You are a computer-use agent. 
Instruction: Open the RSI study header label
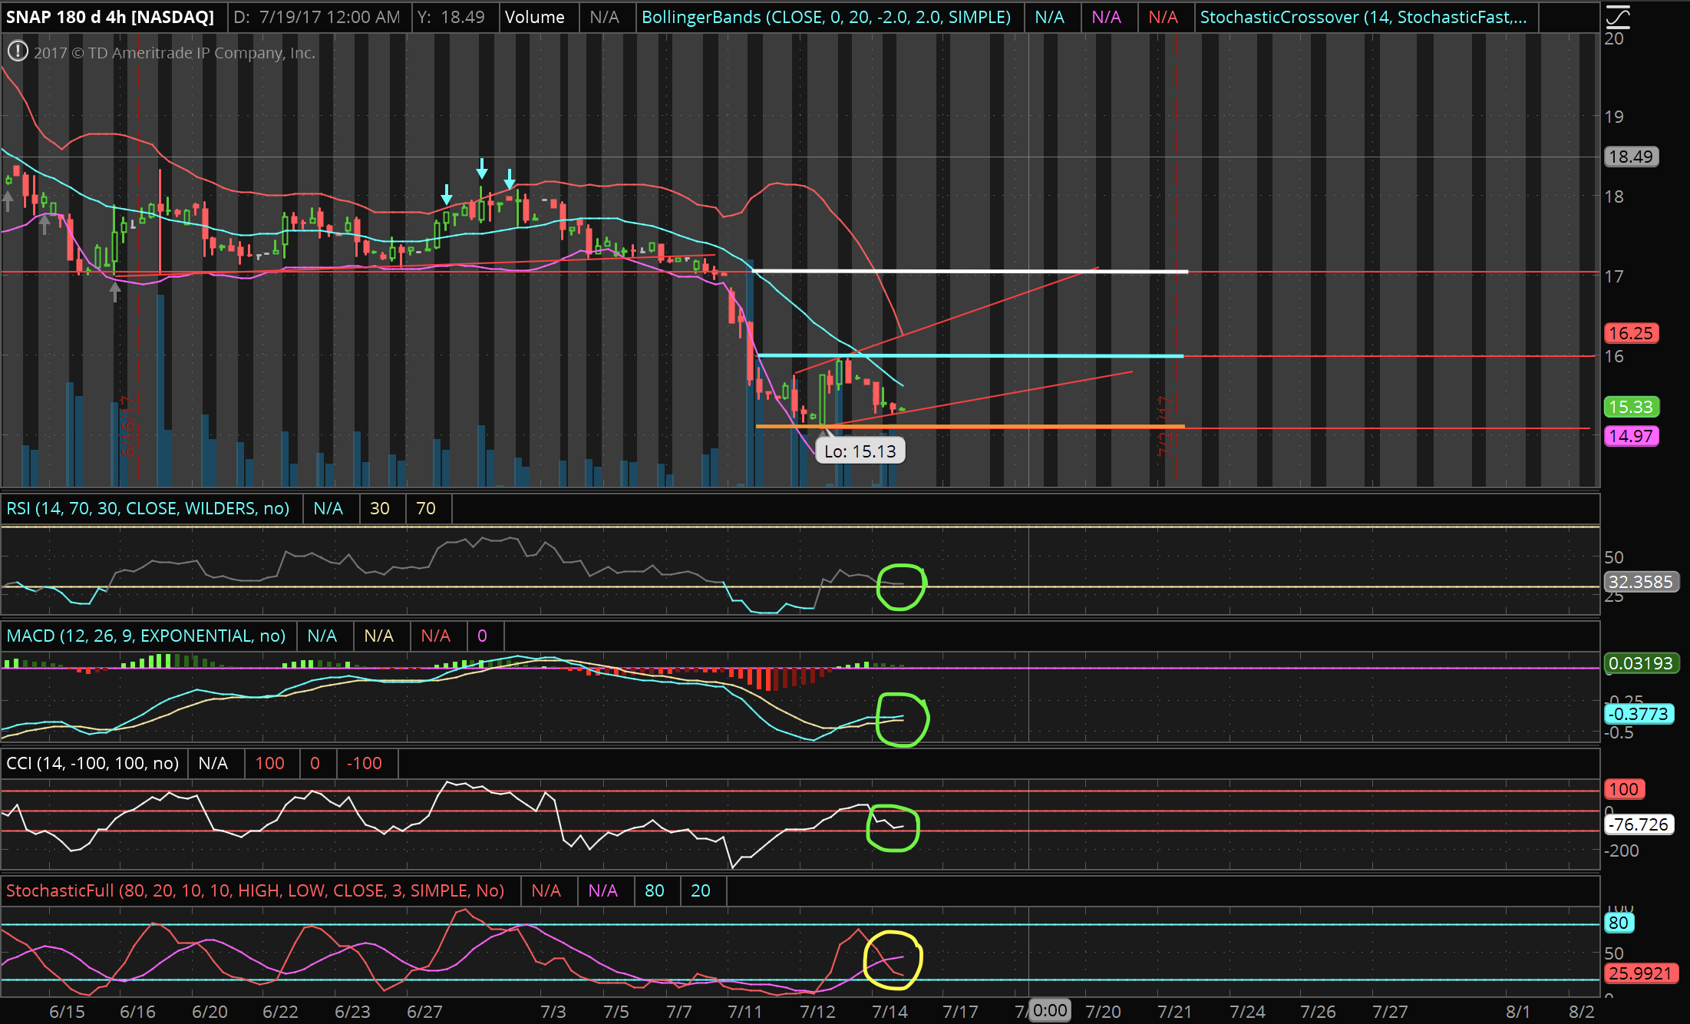tap(148, 508)
